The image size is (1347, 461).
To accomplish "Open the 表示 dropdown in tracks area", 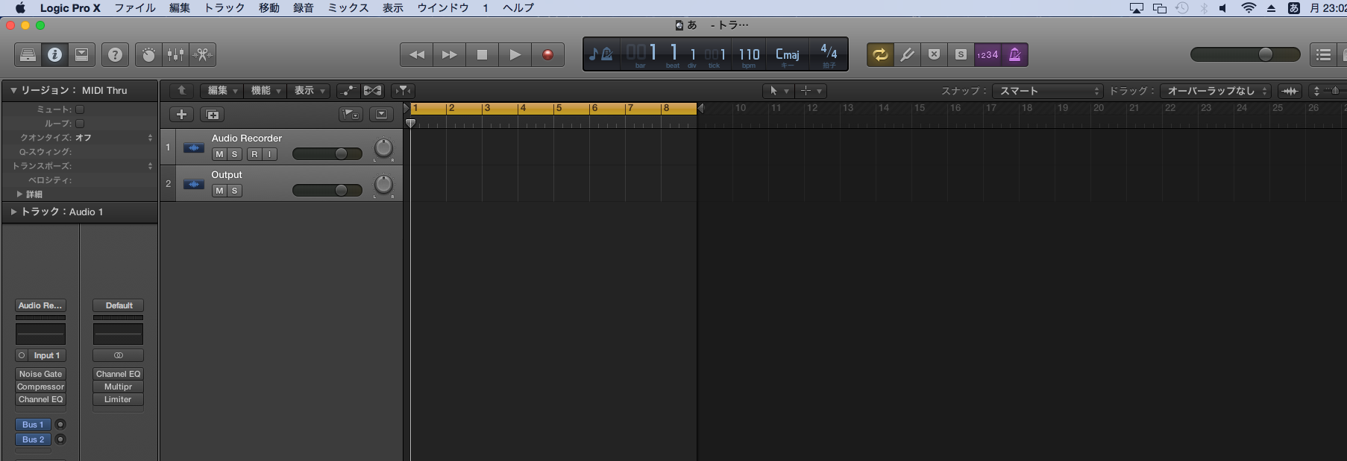I will [x=309, y=91].
